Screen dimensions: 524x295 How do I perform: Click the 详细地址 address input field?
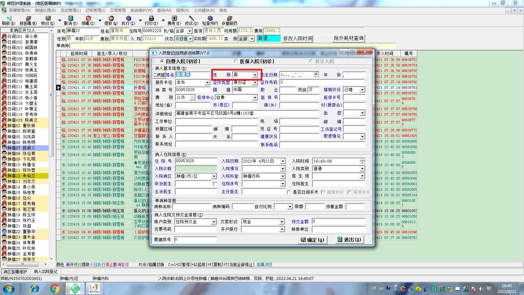(247, 113)
